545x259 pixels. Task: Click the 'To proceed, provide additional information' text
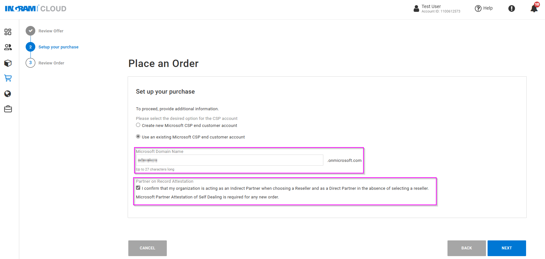[x=177, y=109]
